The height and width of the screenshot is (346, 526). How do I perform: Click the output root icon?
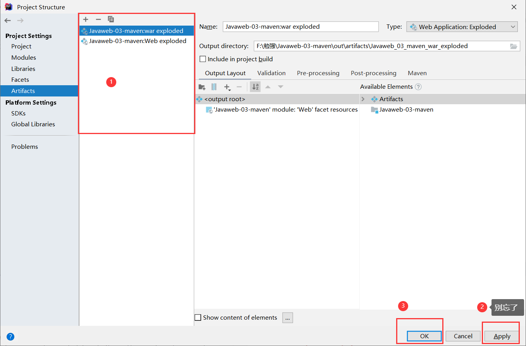pos(200,99)
